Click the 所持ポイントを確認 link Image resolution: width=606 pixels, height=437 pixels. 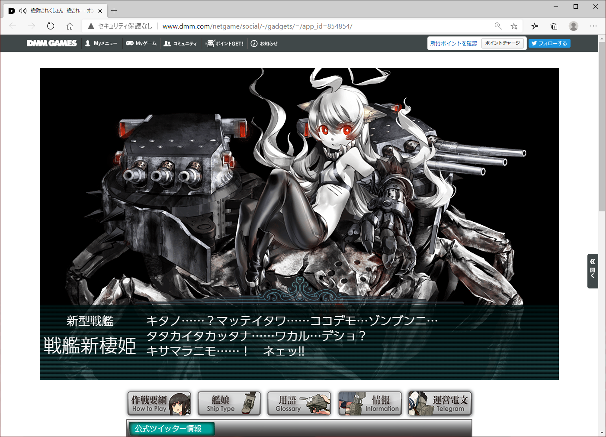(x=454, y=43)
